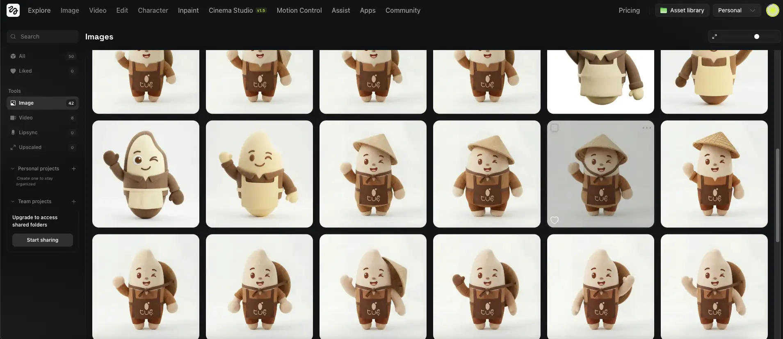Viewport: 783px width, 339px height.
Task: Click the Higgsfield logo icon
Action: (13, 10)
